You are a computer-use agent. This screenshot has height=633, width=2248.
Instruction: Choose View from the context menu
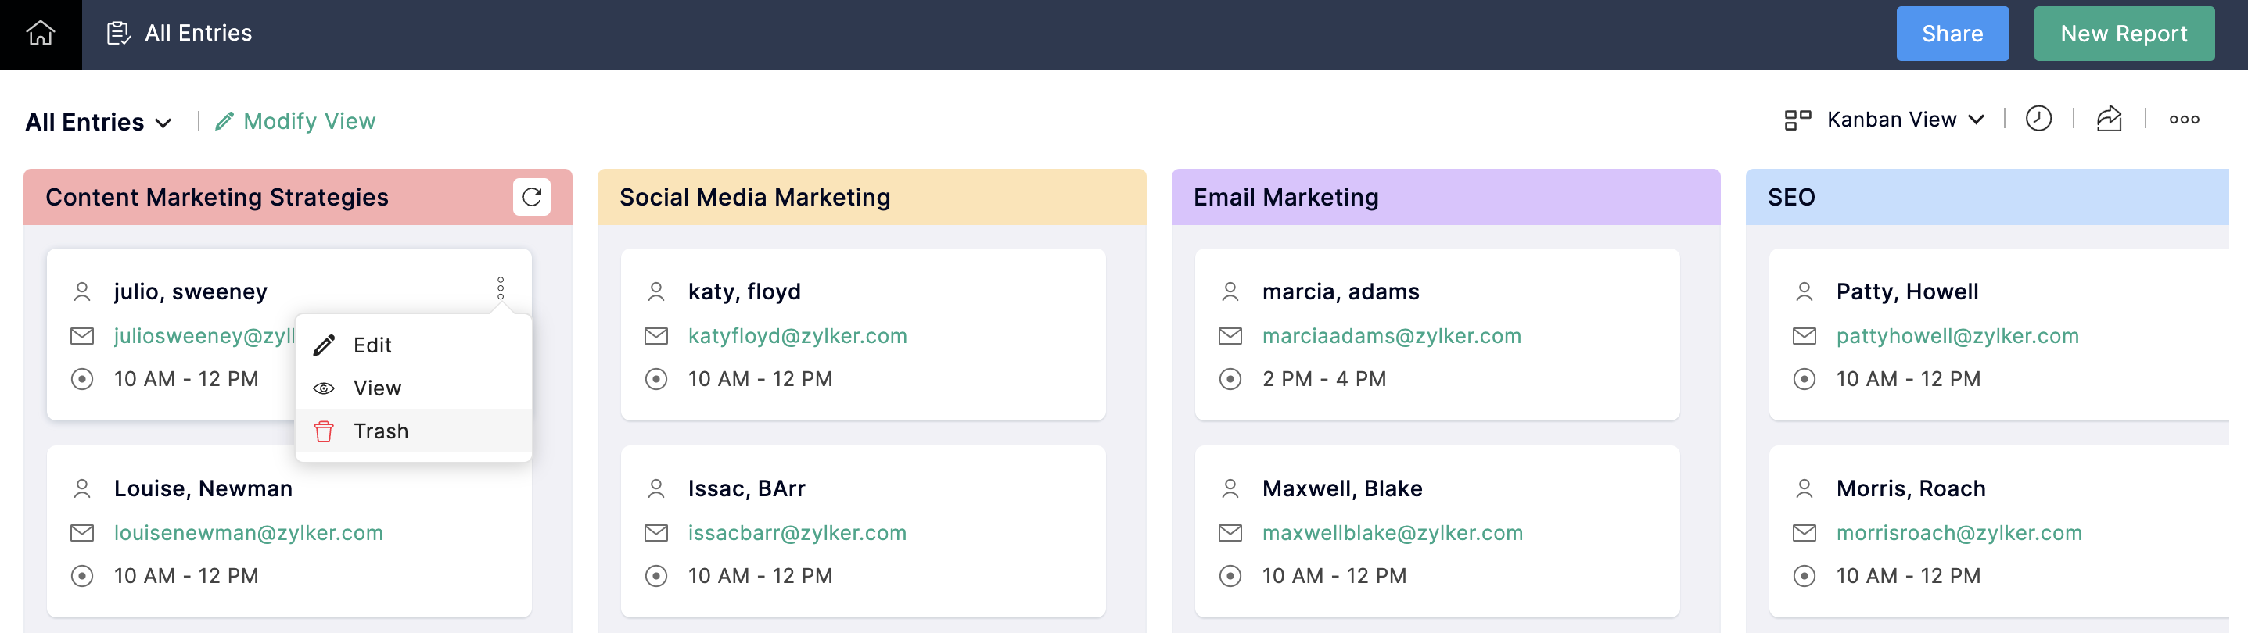point(377,388)
